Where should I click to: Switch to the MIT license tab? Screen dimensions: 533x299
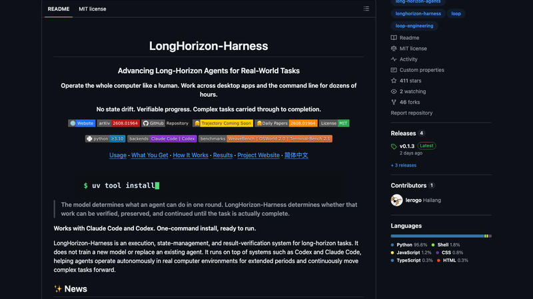click(x=93, y=9)
